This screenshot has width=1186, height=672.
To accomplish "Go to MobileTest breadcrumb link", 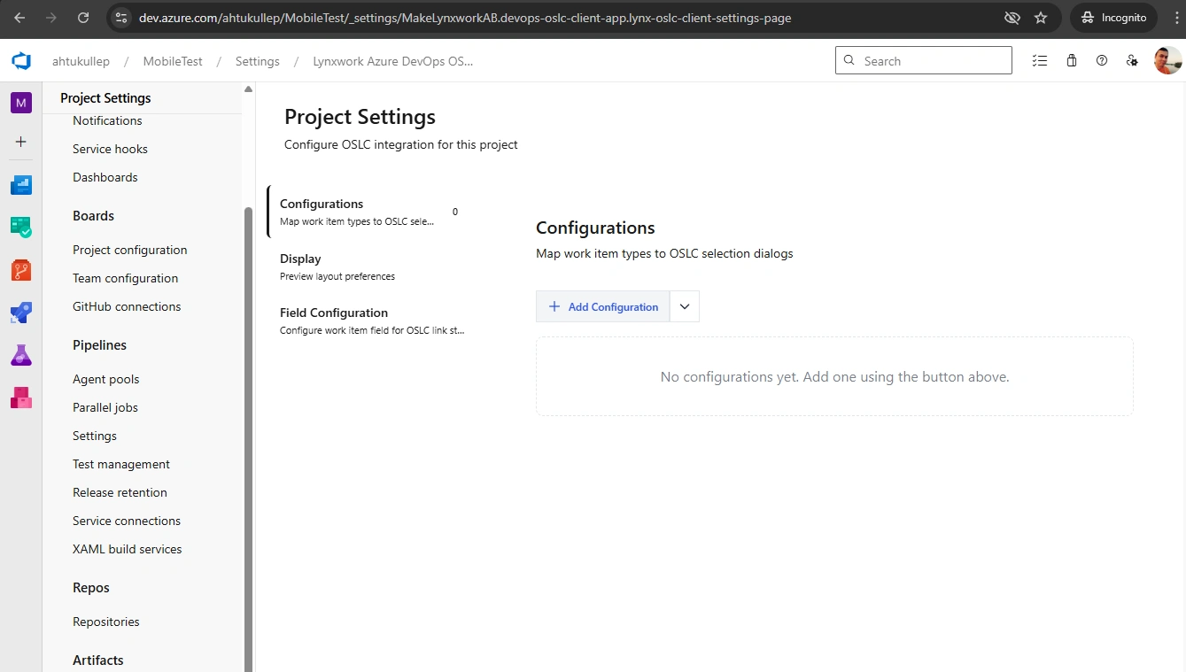I will pos(173,61).
